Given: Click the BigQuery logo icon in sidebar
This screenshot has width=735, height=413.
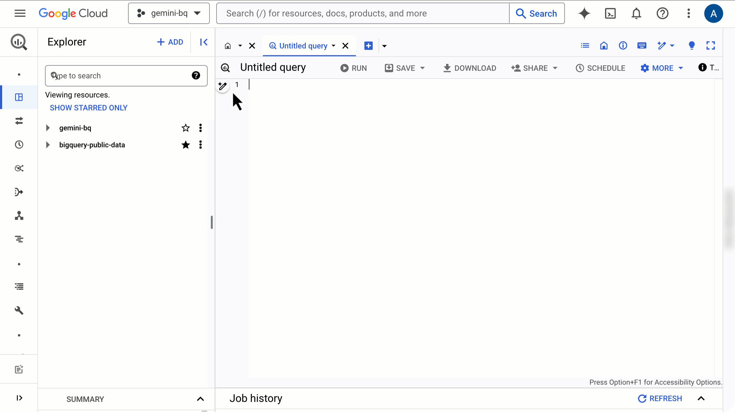Looking at the screenshot, I should [x=19, y=42].
